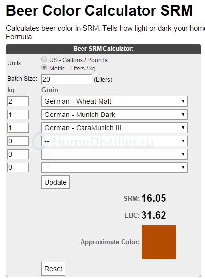Open the German Munich Dark grain dropdown
Image resolution: width=205 pixels, height=279 pixels.
115,115
